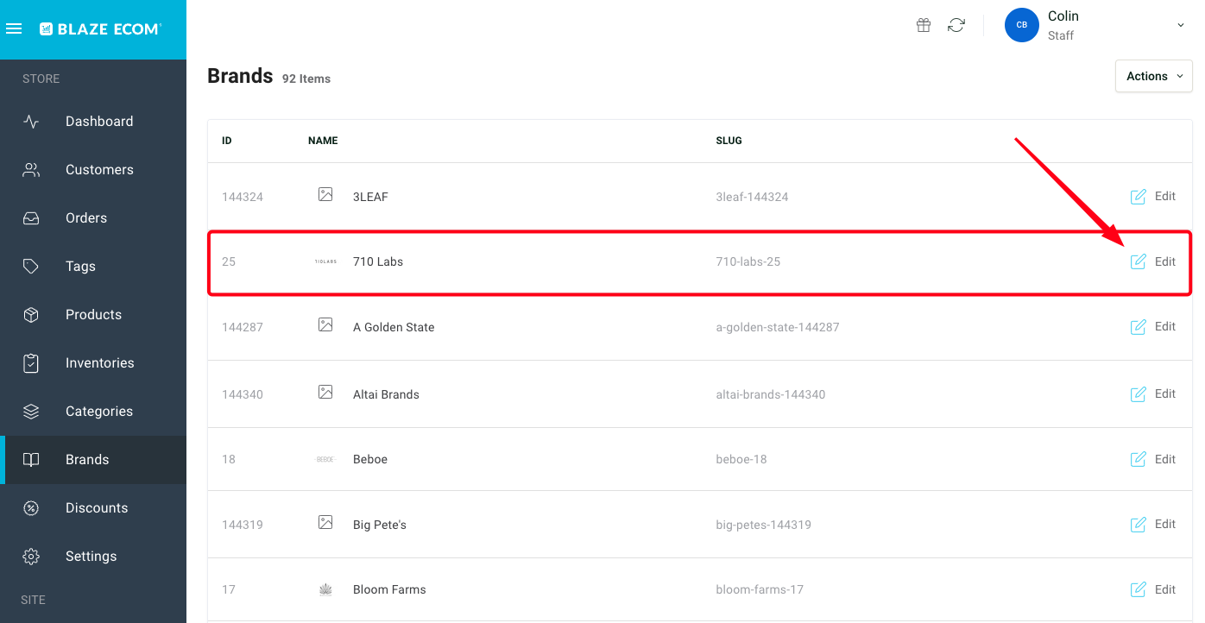Edit the A Golden State brand

pyautogui.click(x=1153, y=327)
